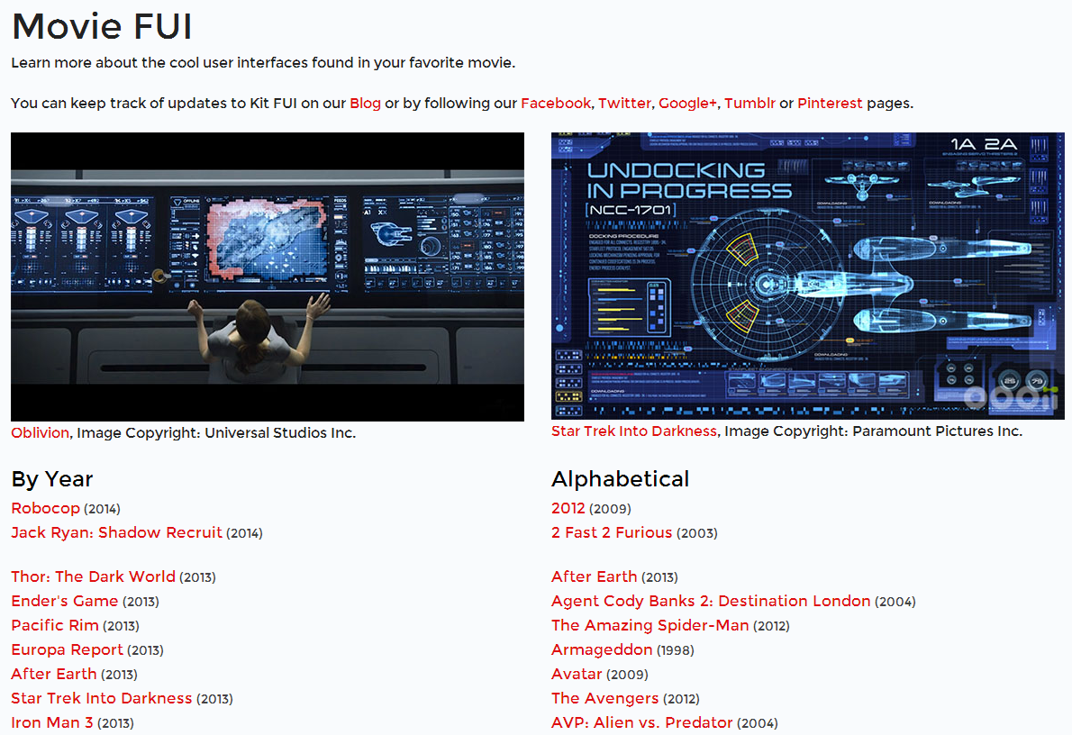This screenshot has height=735, width=1072.
Task: Visit the Tumblr link
Action: coord(749,103)
